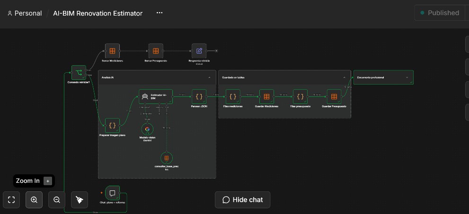469x214 pixels.
Task: Open the Modelo vision Gemini Google node
Action: (x=147, y=129)
